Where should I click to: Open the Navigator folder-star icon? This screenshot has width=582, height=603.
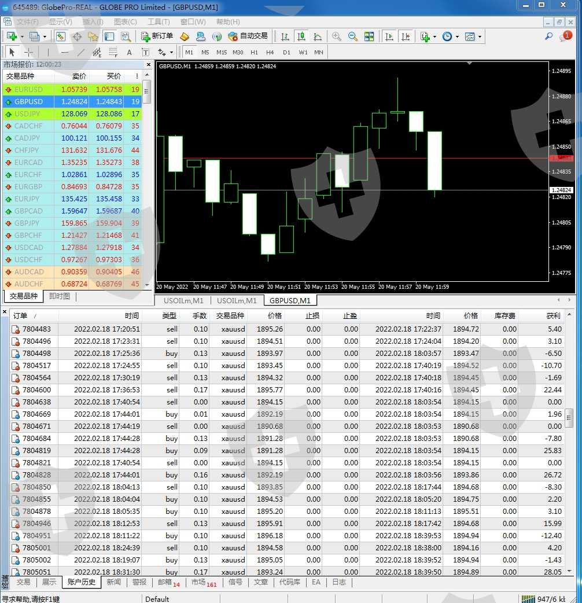tap(93, 36)
